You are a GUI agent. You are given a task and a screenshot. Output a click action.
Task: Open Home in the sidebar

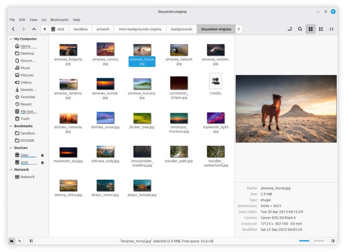click(x=26, y=46)
